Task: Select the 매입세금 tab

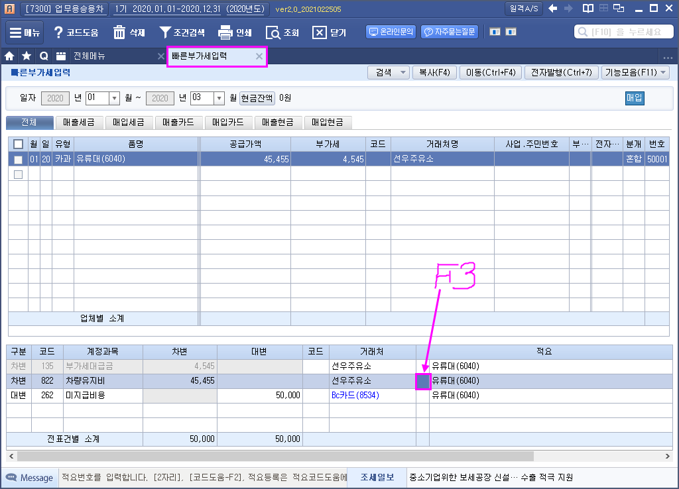Action: click(x=129, y=123)
